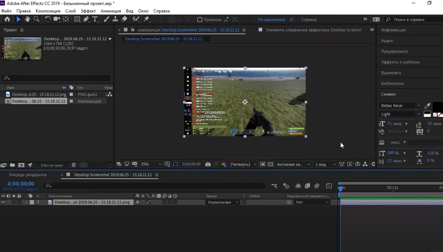This screenshot has height=252, width=443.
Task: Select the Hand tool
Action: click(27, 19)
